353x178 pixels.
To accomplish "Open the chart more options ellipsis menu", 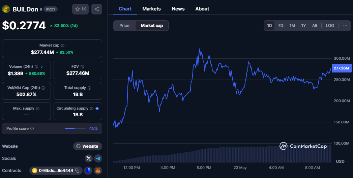I will click(x=345, y=26).
